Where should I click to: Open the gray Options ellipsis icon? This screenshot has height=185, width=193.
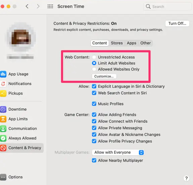(3, 177)
